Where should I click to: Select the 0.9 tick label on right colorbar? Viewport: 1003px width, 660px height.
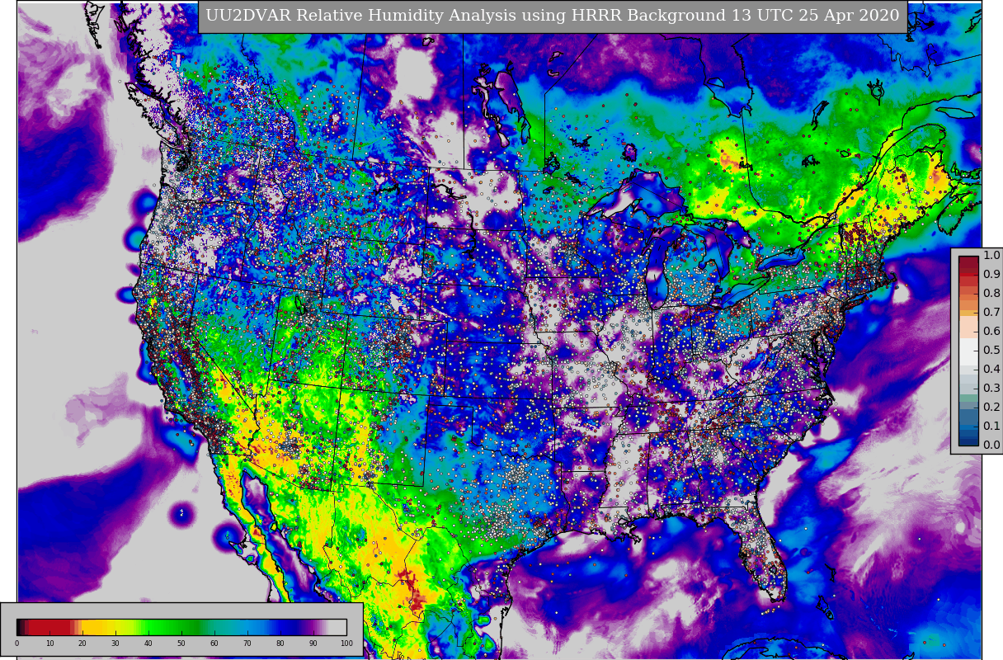click(991, 275)
